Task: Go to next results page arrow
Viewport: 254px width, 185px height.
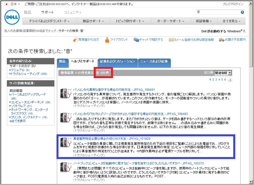Action: [230, 80]
